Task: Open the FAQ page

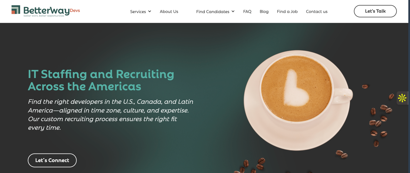Action: [x=247, y=12]
